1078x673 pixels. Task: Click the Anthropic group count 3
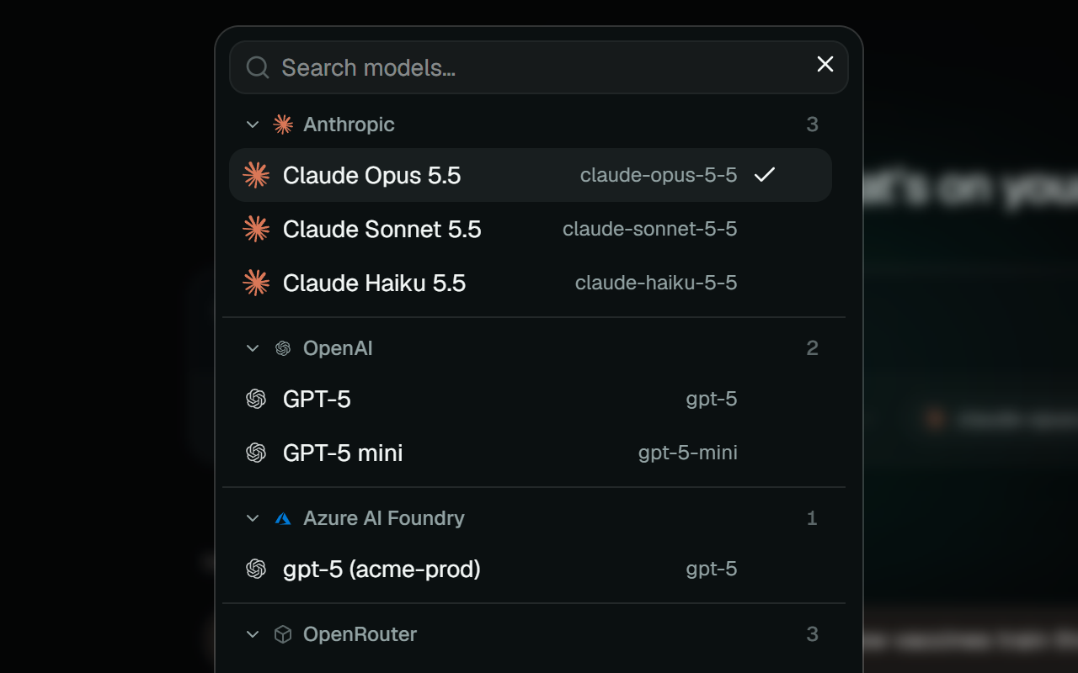812,125
